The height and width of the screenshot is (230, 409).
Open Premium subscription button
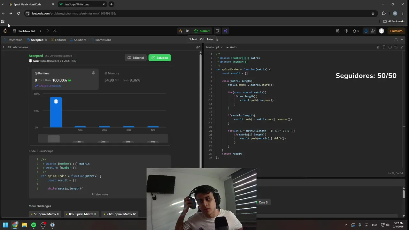[x=396, y=31]
